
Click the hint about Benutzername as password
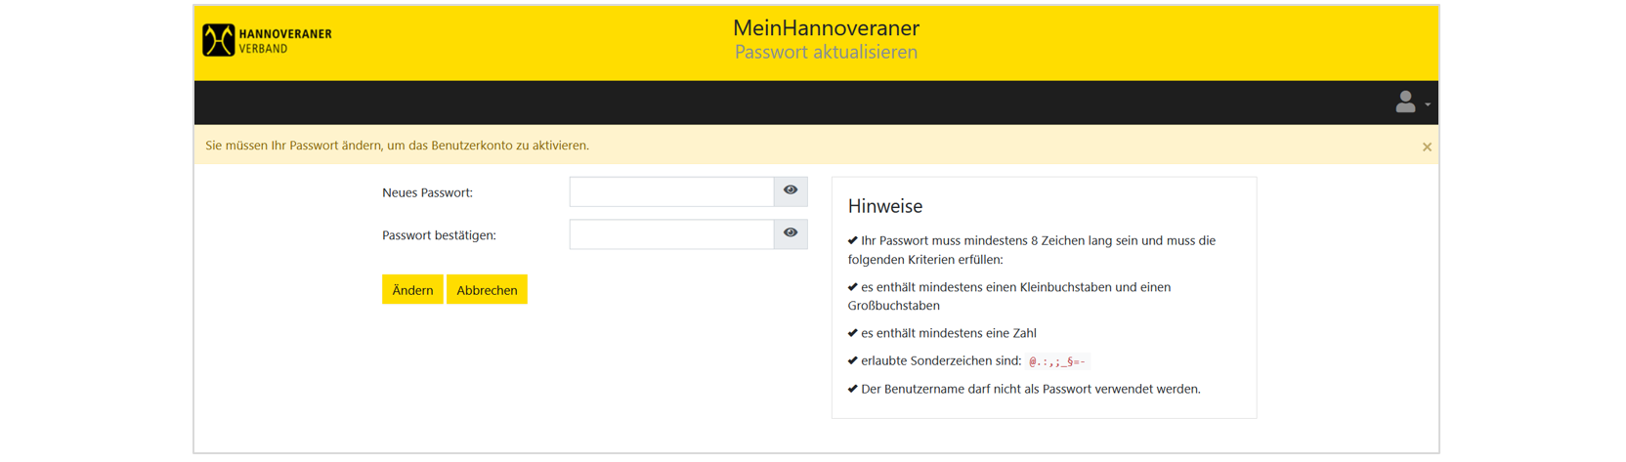(x=1024, y=389)
